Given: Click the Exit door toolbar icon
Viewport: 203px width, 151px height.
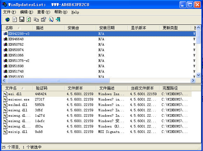Looking at the screenshot, I should click(x=58, y=20).
